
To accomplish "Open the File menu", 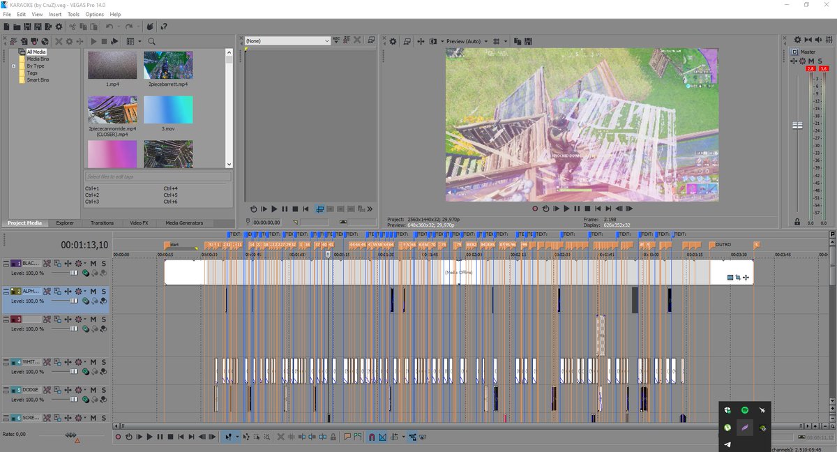I will [x=7, y=14].
